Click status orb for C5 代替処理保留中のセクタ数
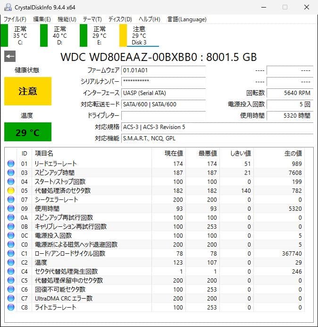Screen dimensions: 318x327 click(x=11, y=280)
